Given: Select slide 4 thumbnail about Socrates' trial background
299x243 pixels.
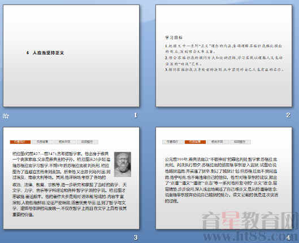Looking at the screenshot, I should pyautogui.click(x=224, y=178).
